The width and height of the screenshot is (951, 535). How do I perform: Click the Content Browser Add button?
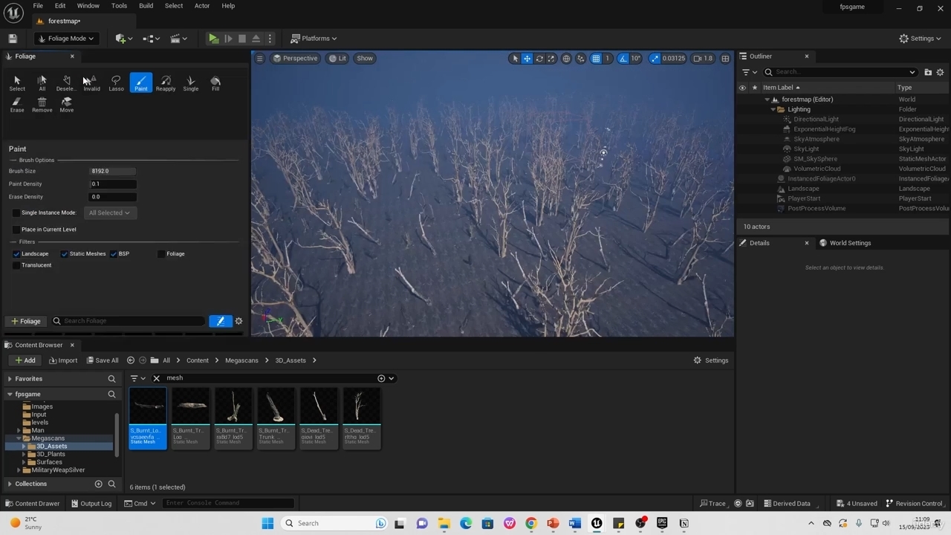[25, 360]
